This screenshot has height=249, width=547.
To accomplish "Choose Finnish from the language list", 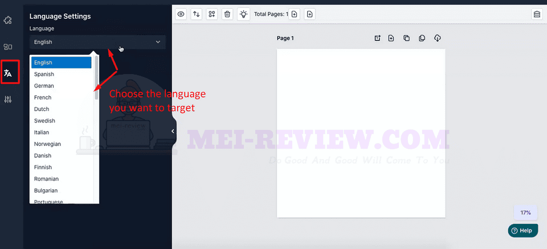I will (x=62, y=168).
